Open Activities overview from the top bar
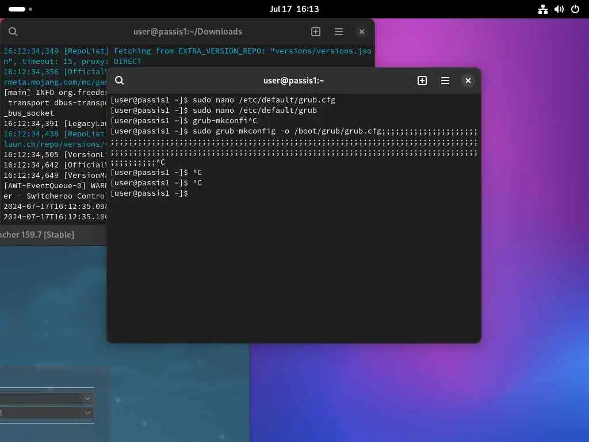This screenshot has width=589, height=442. (x=20, y=9)
